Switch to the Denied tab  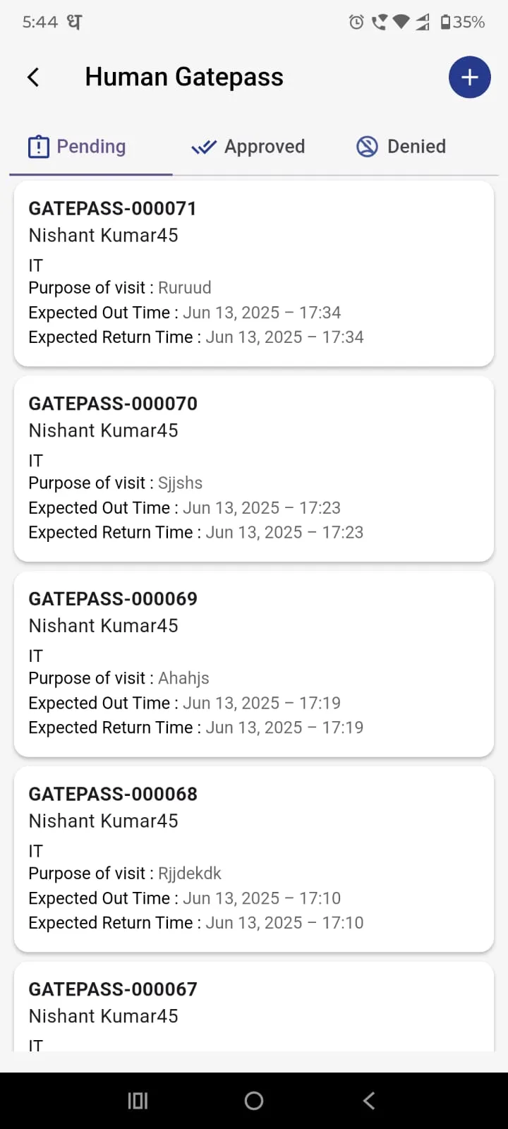pos(401,147)
